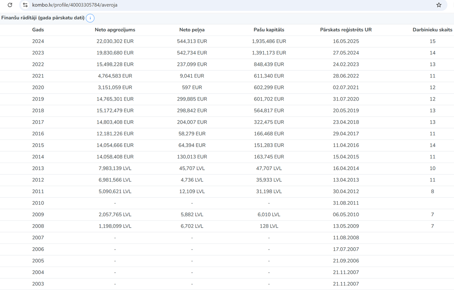
Task: Reload the page with the browser refresh icon
Action: tap(10, 5)
